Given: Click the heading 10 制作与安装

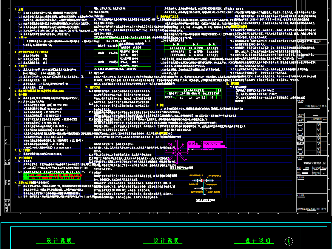Looking at the screenshot, I should pyautogui.click(x=95, y=87).
